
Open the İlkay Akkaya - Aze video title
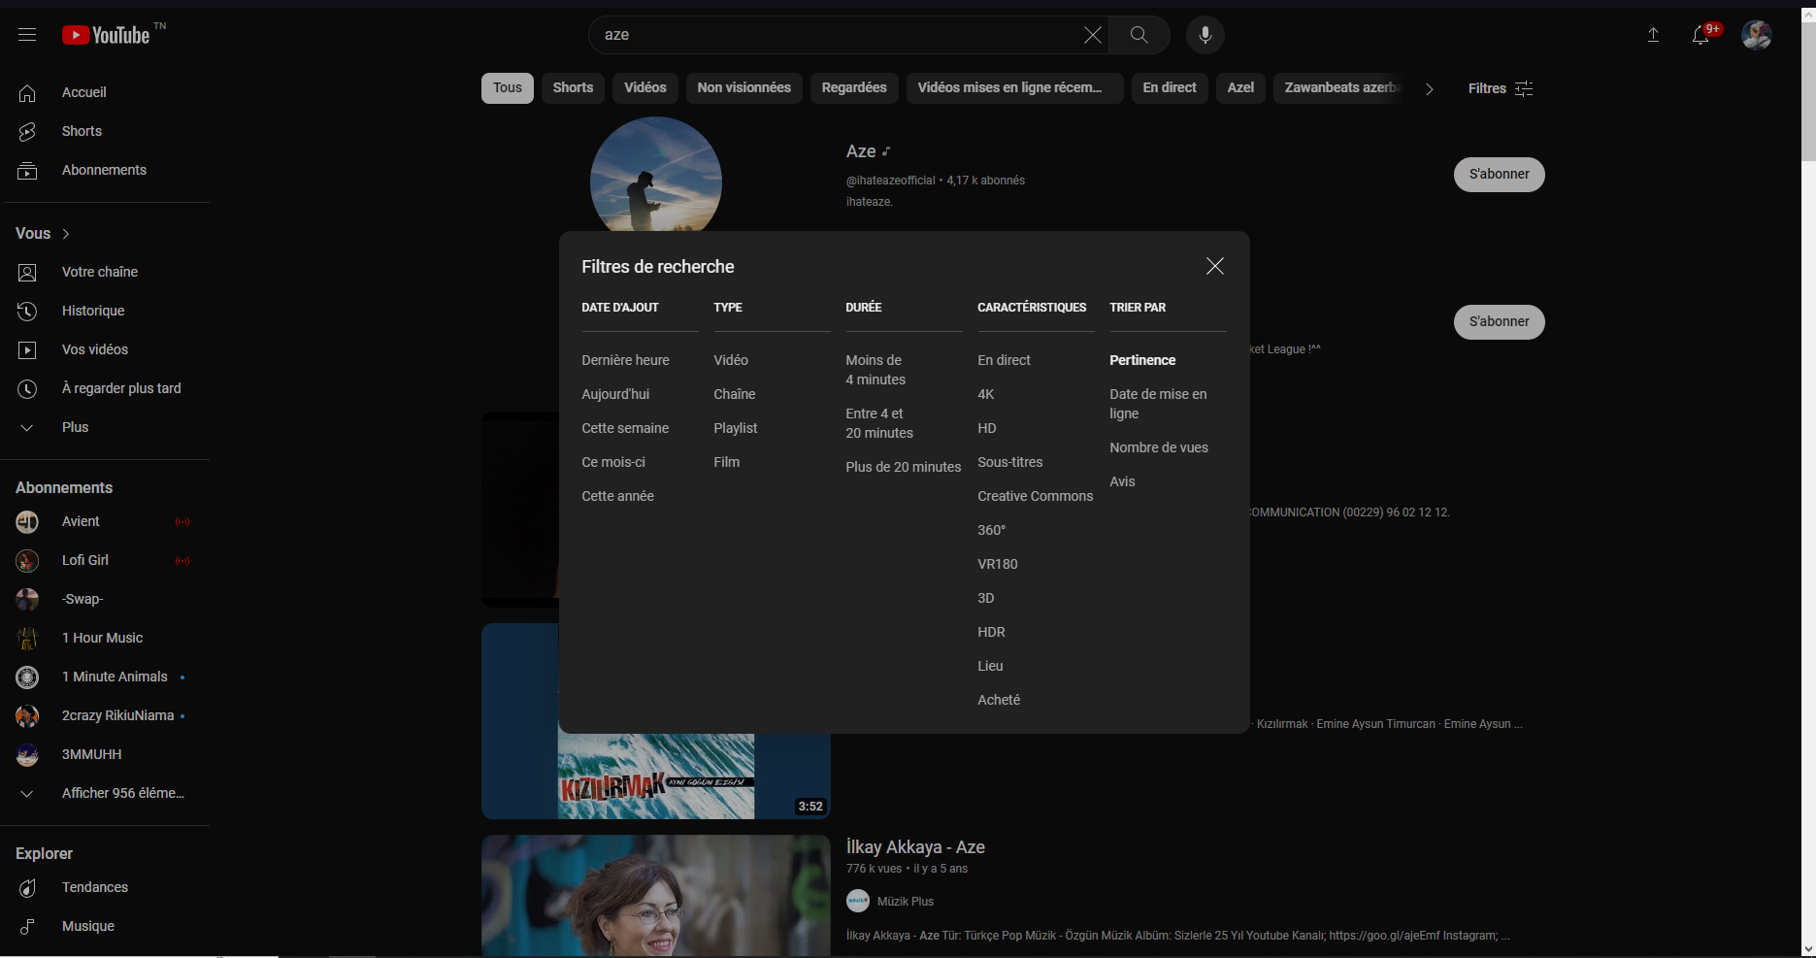pos(915,847)
